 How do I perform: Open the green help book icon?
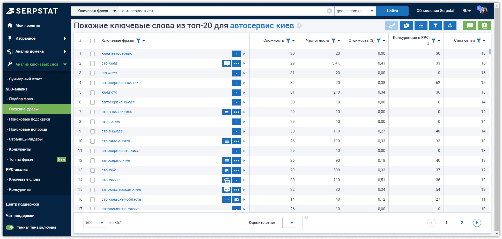[x=484, y=25]
